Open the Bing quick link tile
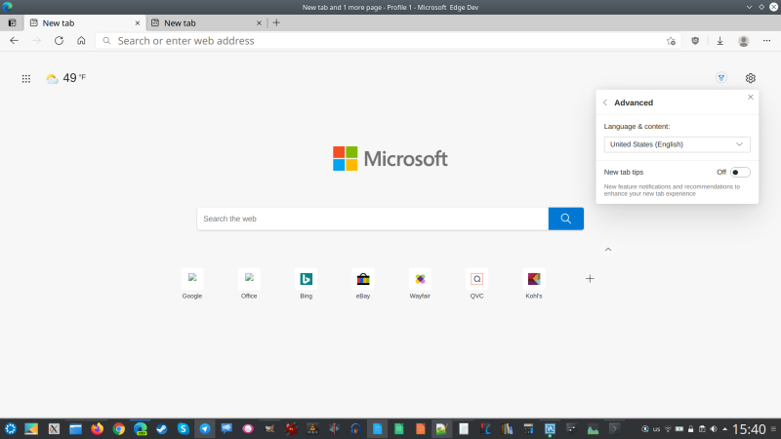Image resolution: width=781 pixels, height=439 pixels. coord(306,284)
